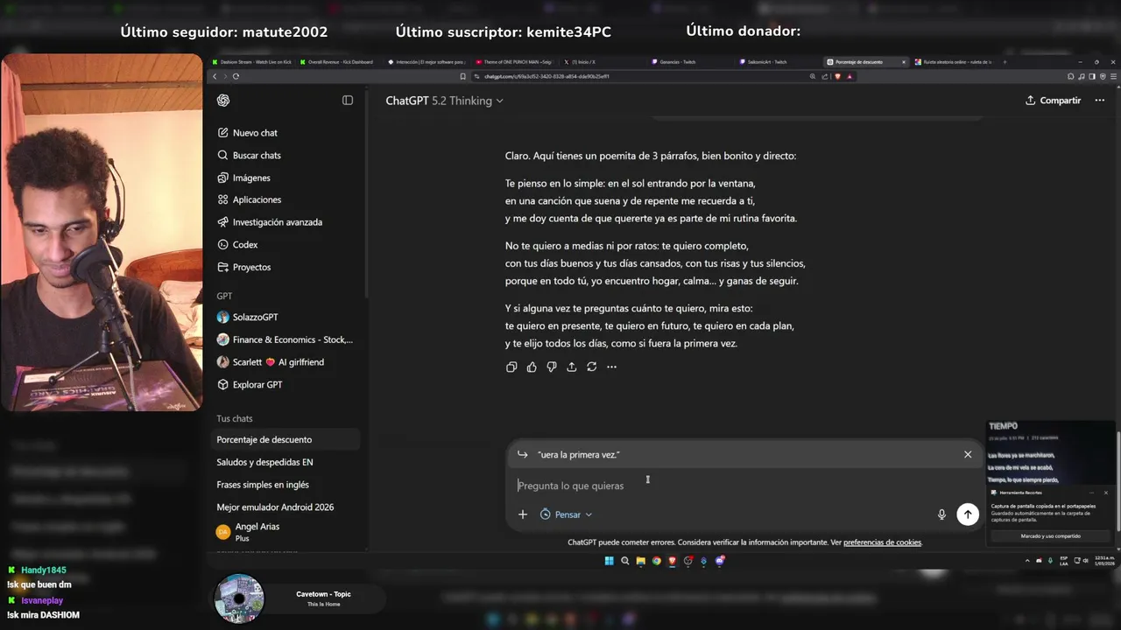The image size is (1121, 630).
Task: Open Explorar GPT
Action: (250, 385)
